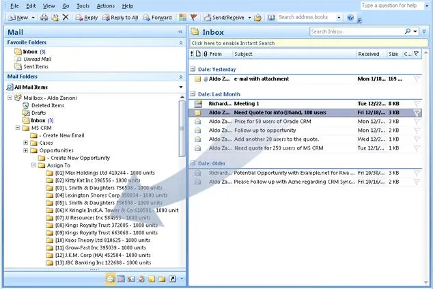Toggle flag on e-mail with attachment message
This screenshot has width=433, height=289.
pos(417,79)
